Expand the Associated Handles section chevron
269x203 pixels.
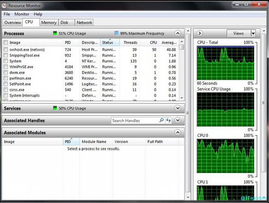(x=178, y=120)
